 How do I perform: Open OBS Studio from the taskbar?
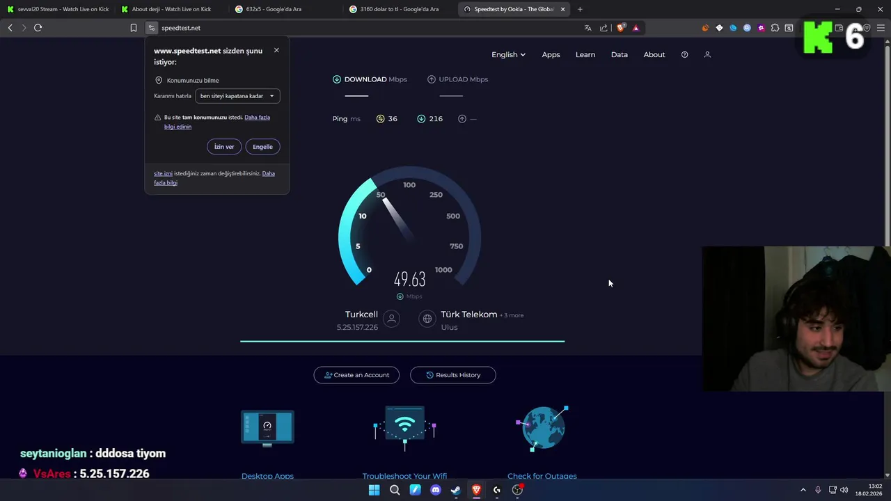point(517,490)
